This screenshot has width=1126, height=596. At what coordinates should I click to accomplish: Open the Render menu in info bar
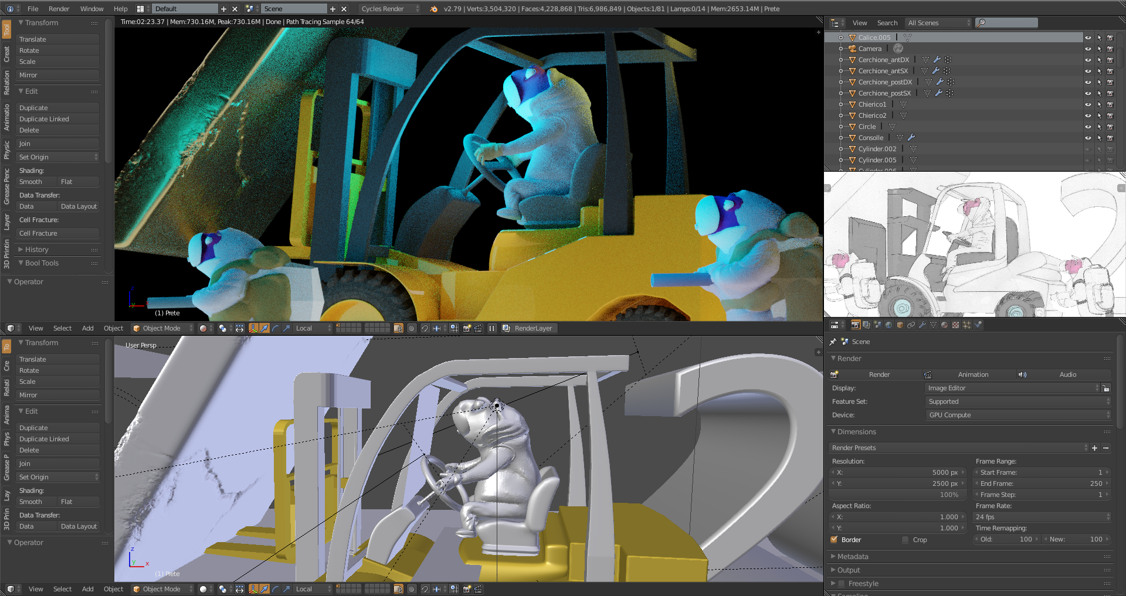click(59, 9)
